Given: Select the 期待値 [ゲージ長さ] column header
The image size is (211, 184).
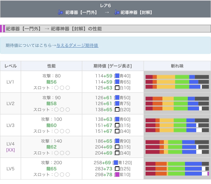Looking at the screenshot, I should pos(113,66).
